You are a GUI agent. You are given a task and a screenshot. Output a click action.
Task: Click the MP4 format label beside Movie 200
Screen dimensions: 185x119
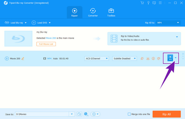point(49,58)
